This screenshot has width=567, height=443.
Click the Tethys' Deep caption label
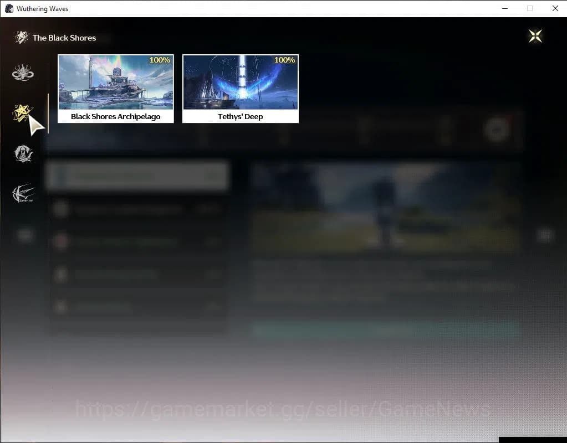coord(240,117)
